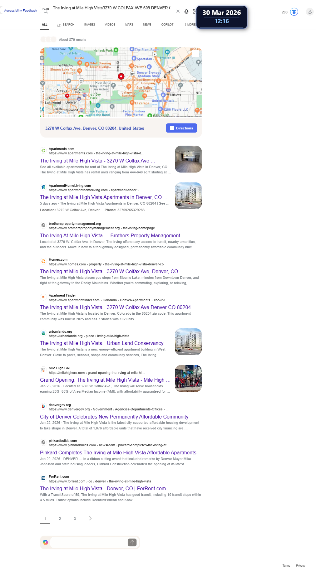Switch to the COPILOT tab
The width and height of the screenshot is (316, 571).
pos(167,25)
